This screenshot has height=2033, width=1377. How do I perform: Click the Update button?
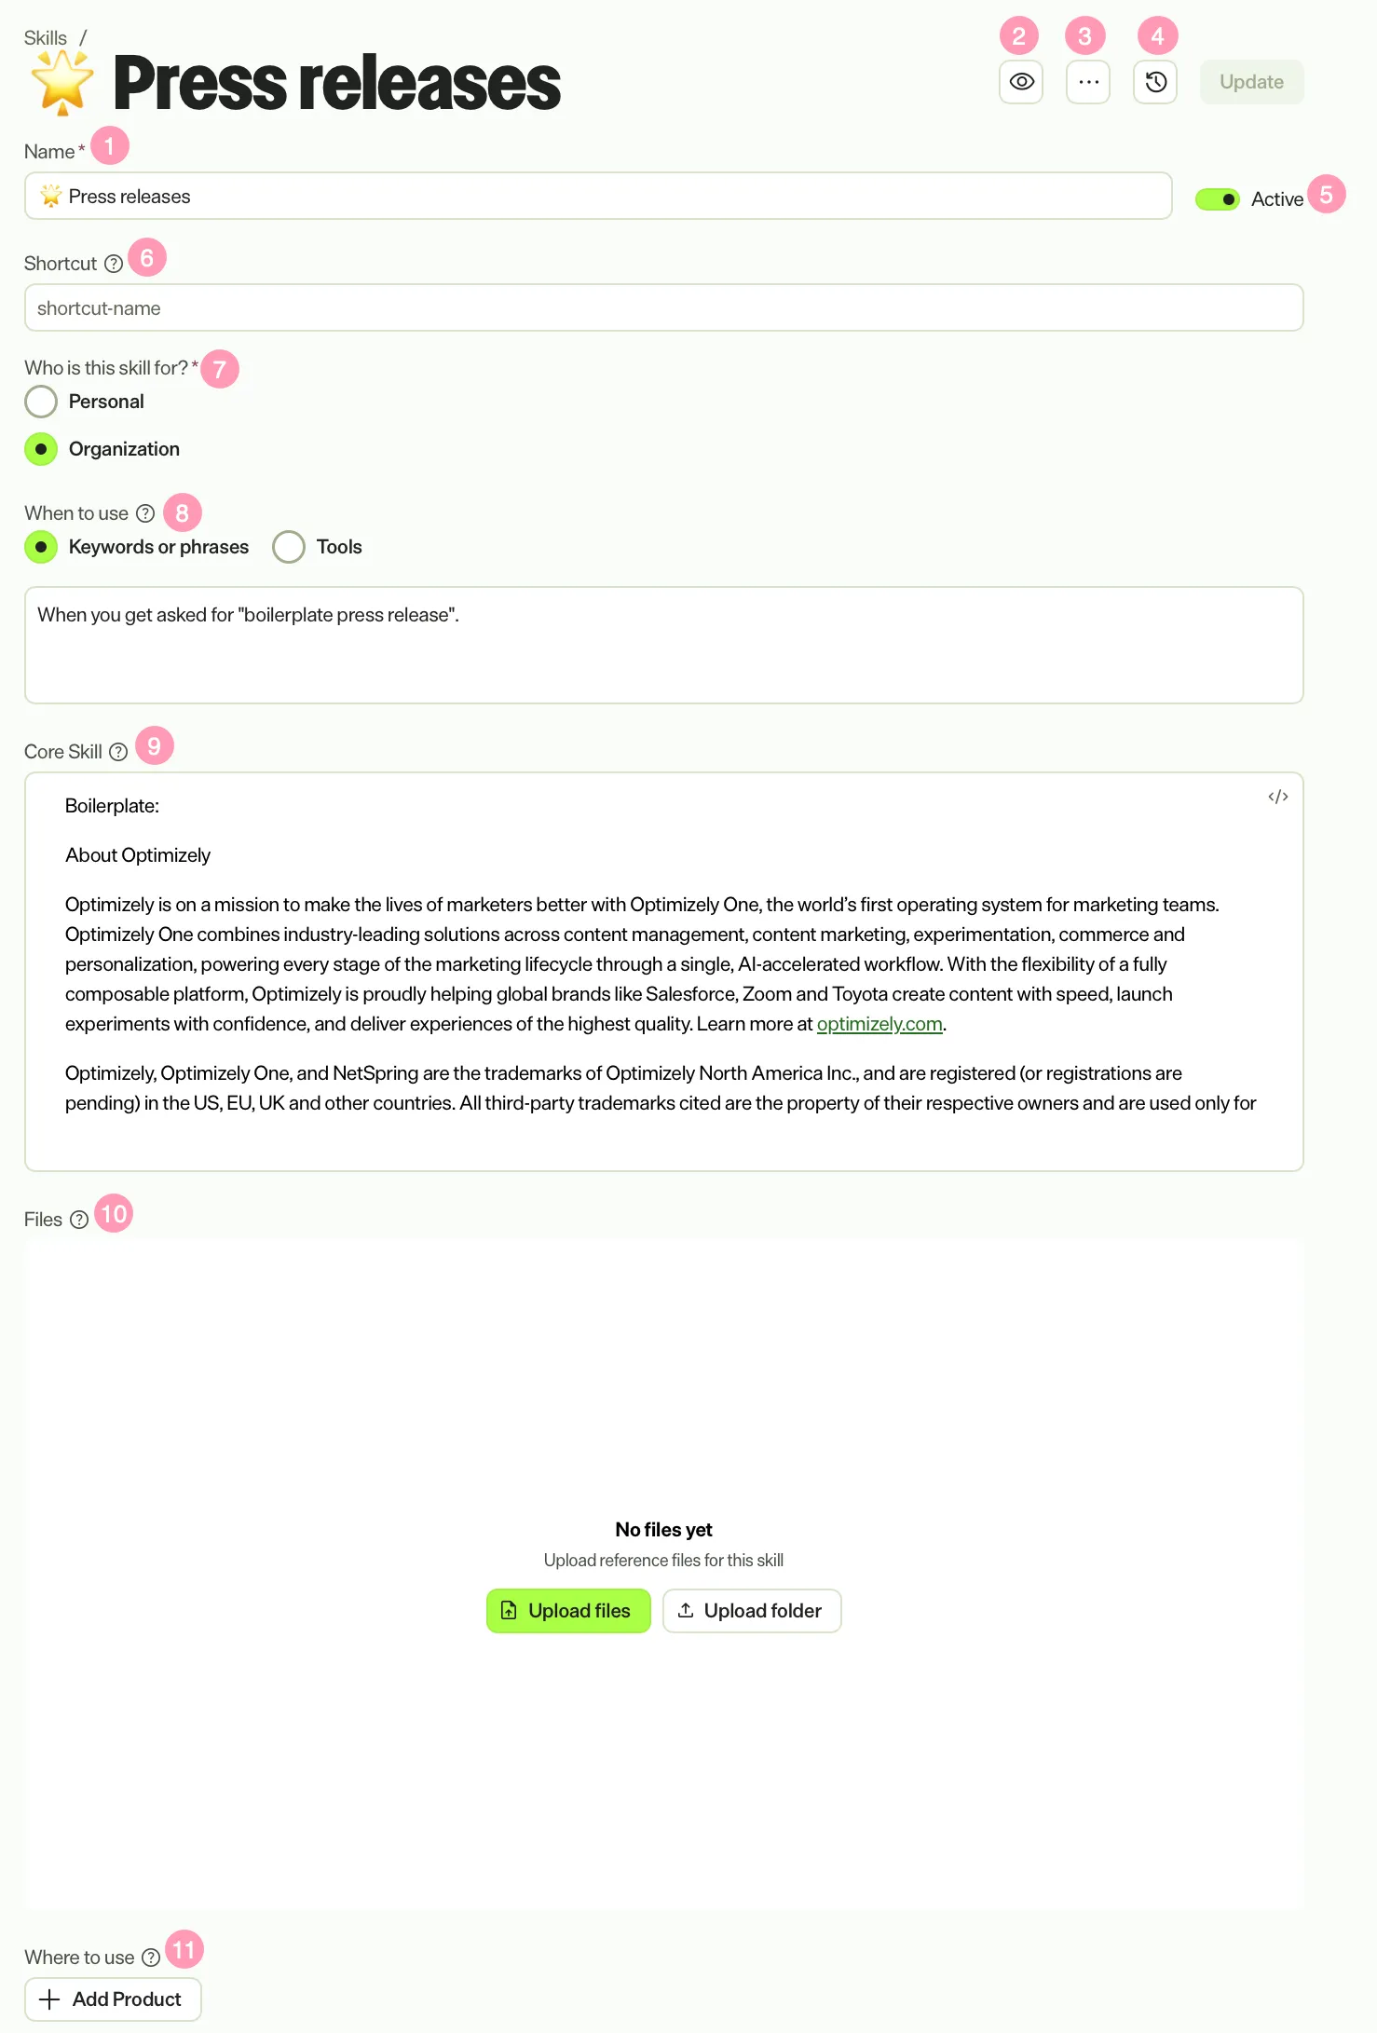pos(1251,82)
